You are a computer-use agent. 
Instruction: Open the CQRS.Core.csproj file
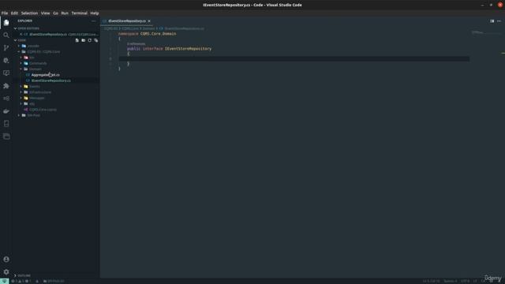43,110
